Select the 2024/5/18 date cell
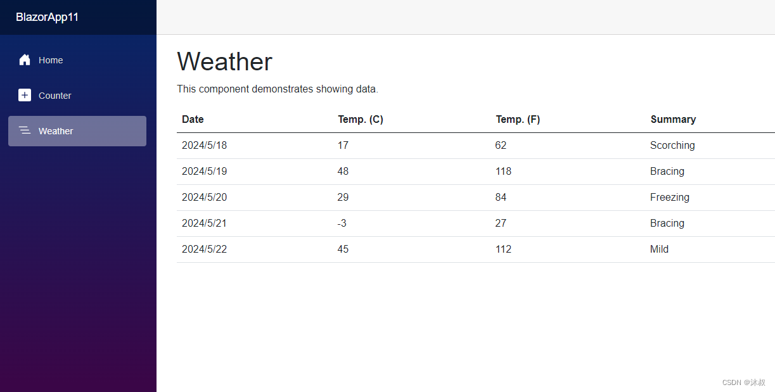Image resolution: width=775 pixels, height=392 pixels. click(204, 145)
